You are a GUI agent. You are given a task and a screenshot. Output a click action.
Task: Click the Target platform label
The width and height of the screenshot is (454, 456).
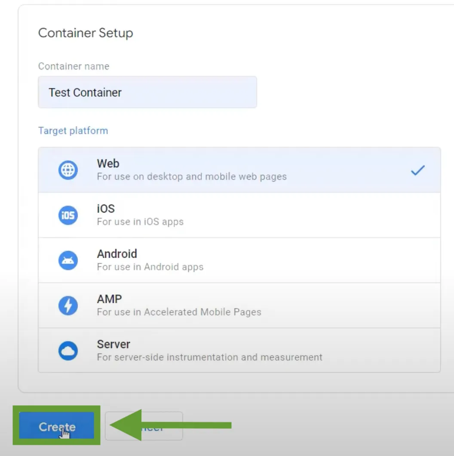tap(73, 131)
